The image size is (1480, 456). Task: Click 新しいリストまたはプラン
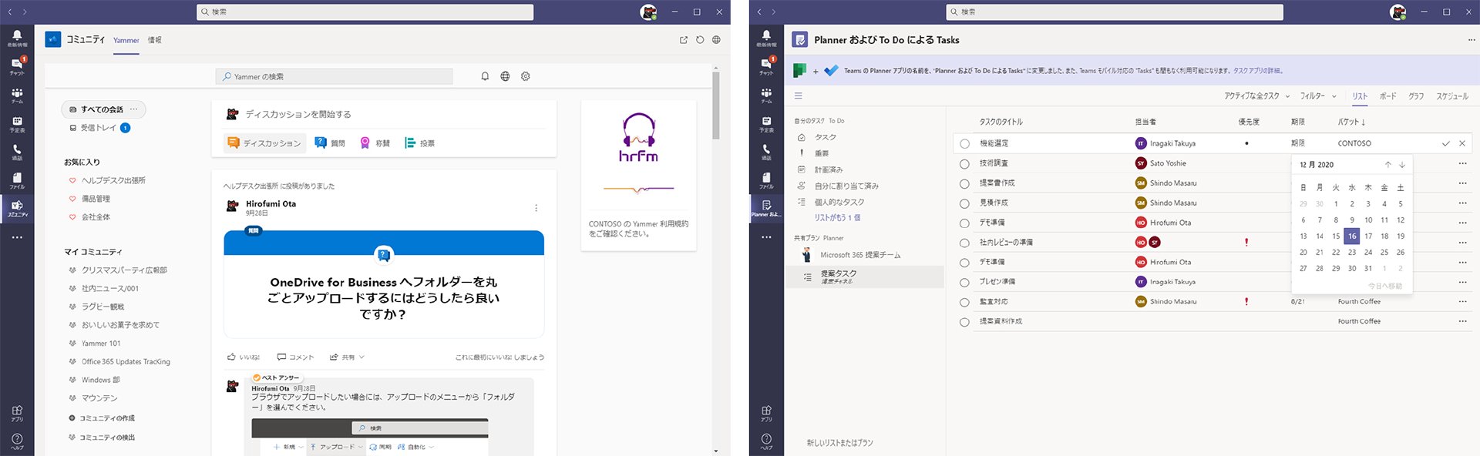click(839, 443)
